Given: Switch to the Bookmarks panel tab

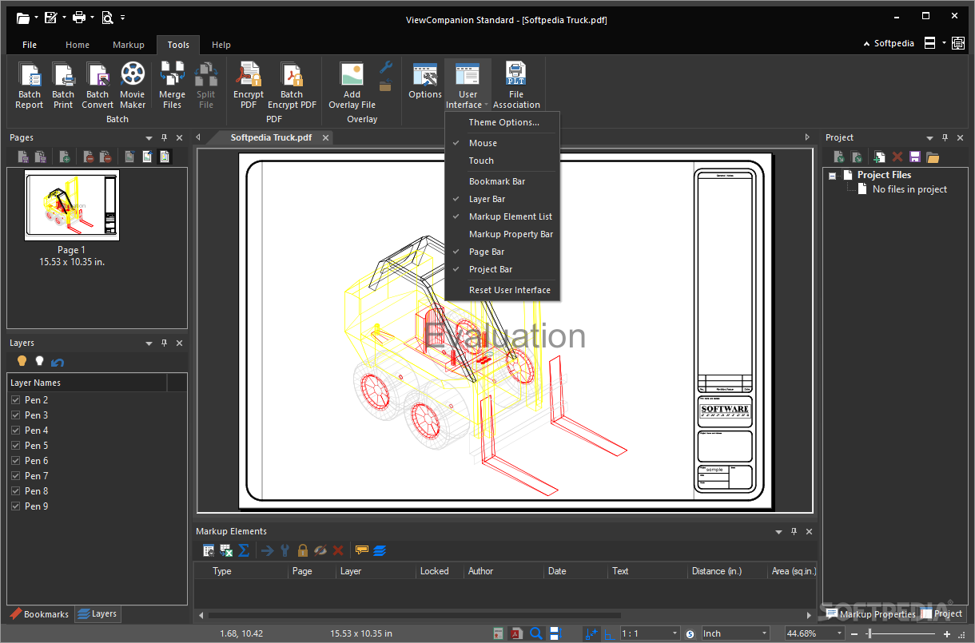Looking at the screenshot, I should point(40,614).
